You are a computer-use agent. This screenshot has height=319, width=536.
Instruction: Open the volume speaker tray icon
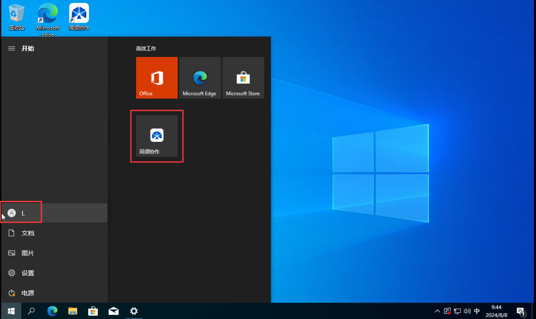pyautogui.click(x=467, y=311)
